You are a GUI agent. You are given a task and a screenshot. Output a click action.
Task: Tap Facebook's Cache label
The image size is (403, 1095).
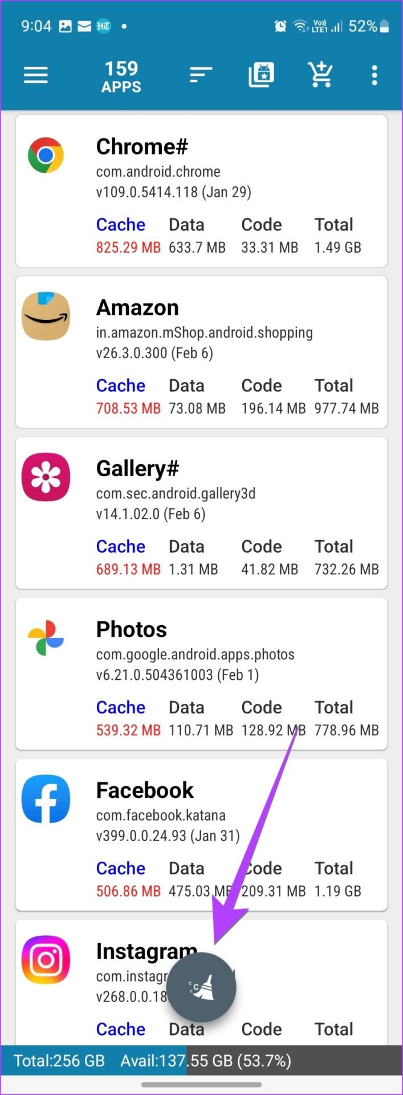(121, 869)
